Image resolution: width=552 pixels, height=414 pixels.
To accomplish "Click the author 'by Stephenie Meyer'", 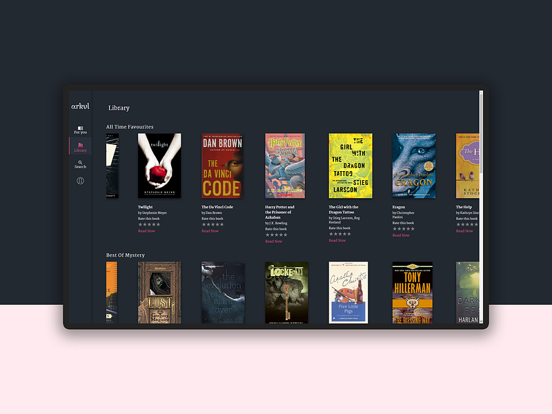I will [152, 213].
